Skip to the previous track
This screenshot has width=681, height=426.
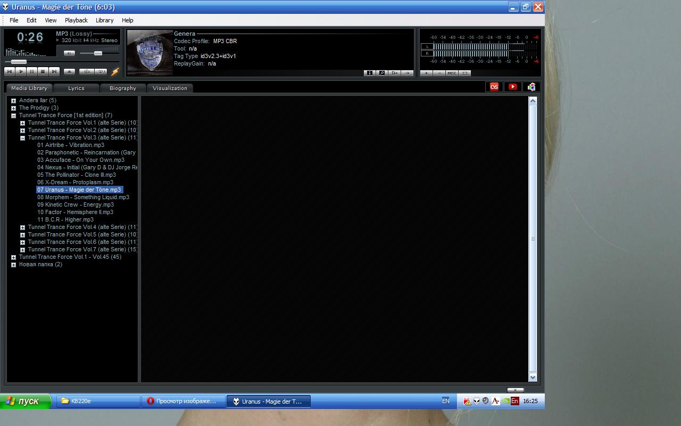pos(10,71)
